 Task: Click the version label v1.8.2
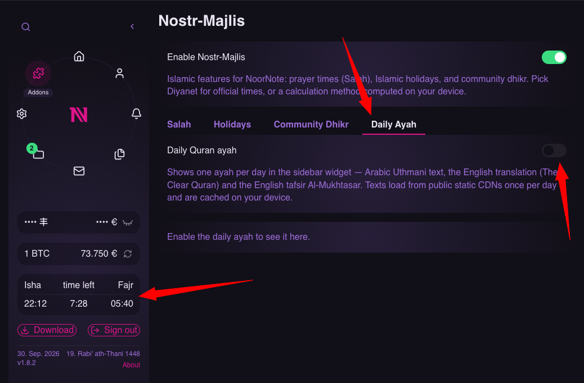click(x=26, y=363)
